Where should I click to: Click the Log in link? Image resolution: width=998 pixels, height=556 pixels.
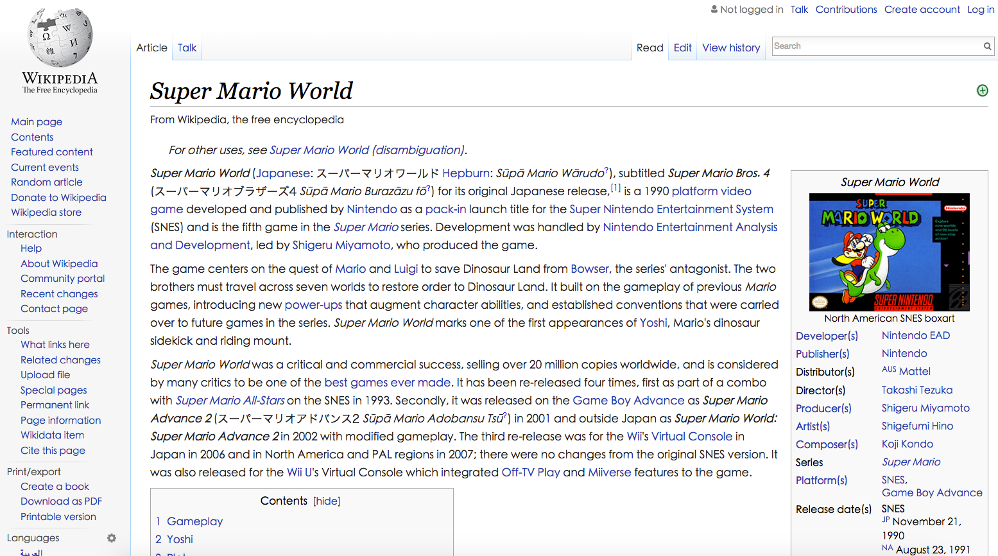click(x=981, y=10)
